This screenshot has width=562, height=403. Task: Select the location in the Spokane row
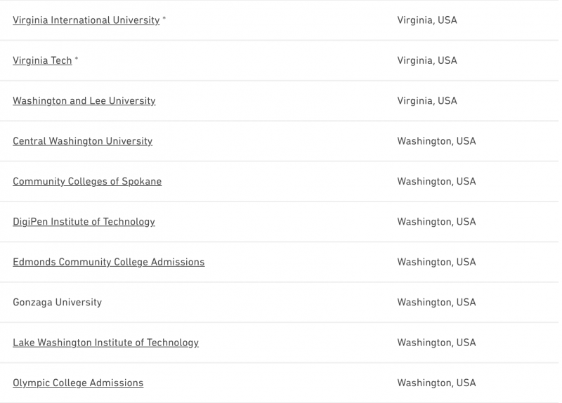click(x=436, y=182)
